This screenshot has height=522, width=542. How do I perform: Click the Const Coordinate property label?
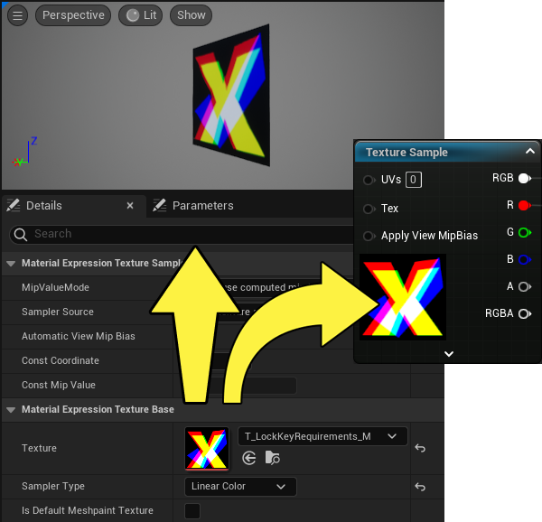coord(61,360)
